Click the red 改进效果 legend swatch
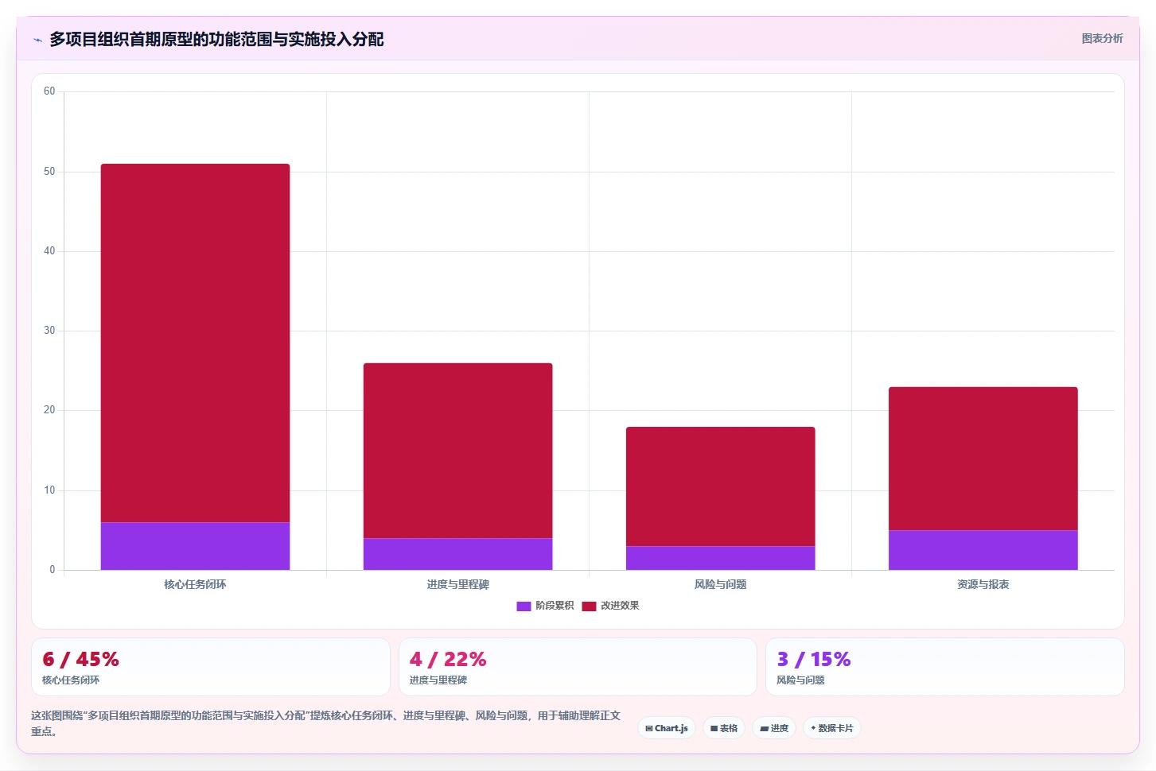 pos(589,606)
